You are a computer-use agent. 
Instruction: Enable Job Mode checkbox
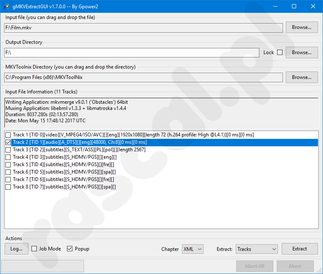35,249
